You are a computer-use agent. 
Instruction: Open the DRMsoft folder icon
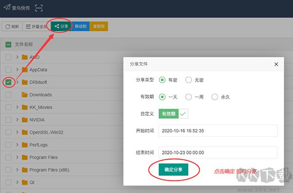(x=25, y=82)
